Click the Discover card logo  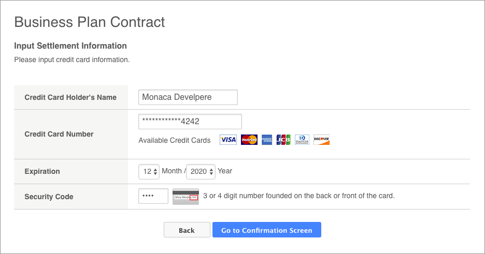tap(321, 140)
